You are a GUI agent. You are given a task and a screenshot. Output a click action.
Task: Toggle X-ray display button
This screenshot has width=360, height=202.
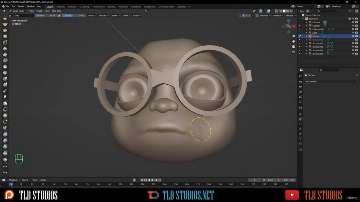click(x=276, y=11)
